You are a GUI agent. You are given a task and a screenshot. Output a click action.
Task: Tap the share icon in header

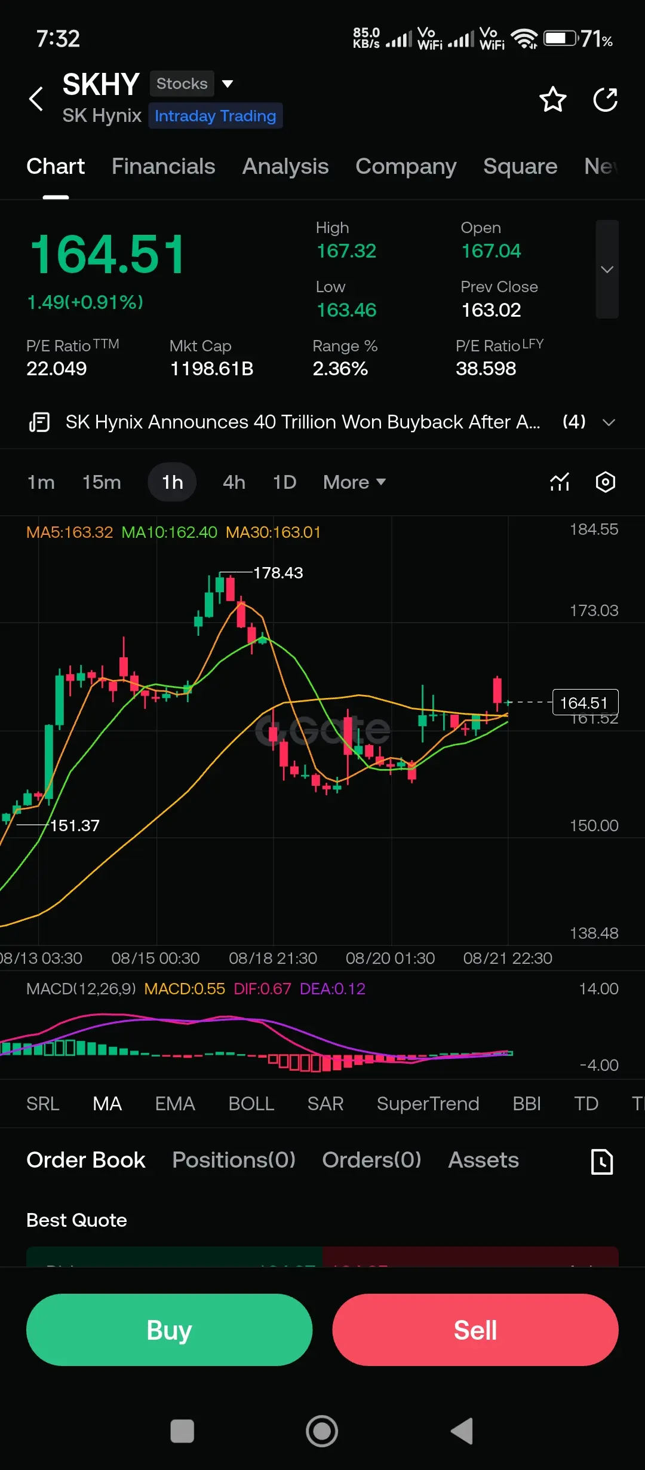click(x=605, y=99)
